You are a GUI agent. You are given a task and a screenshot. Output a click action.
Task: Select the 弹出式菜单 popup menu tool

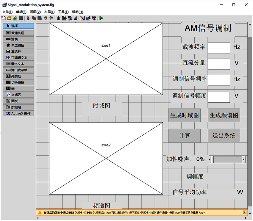[18, 70]
